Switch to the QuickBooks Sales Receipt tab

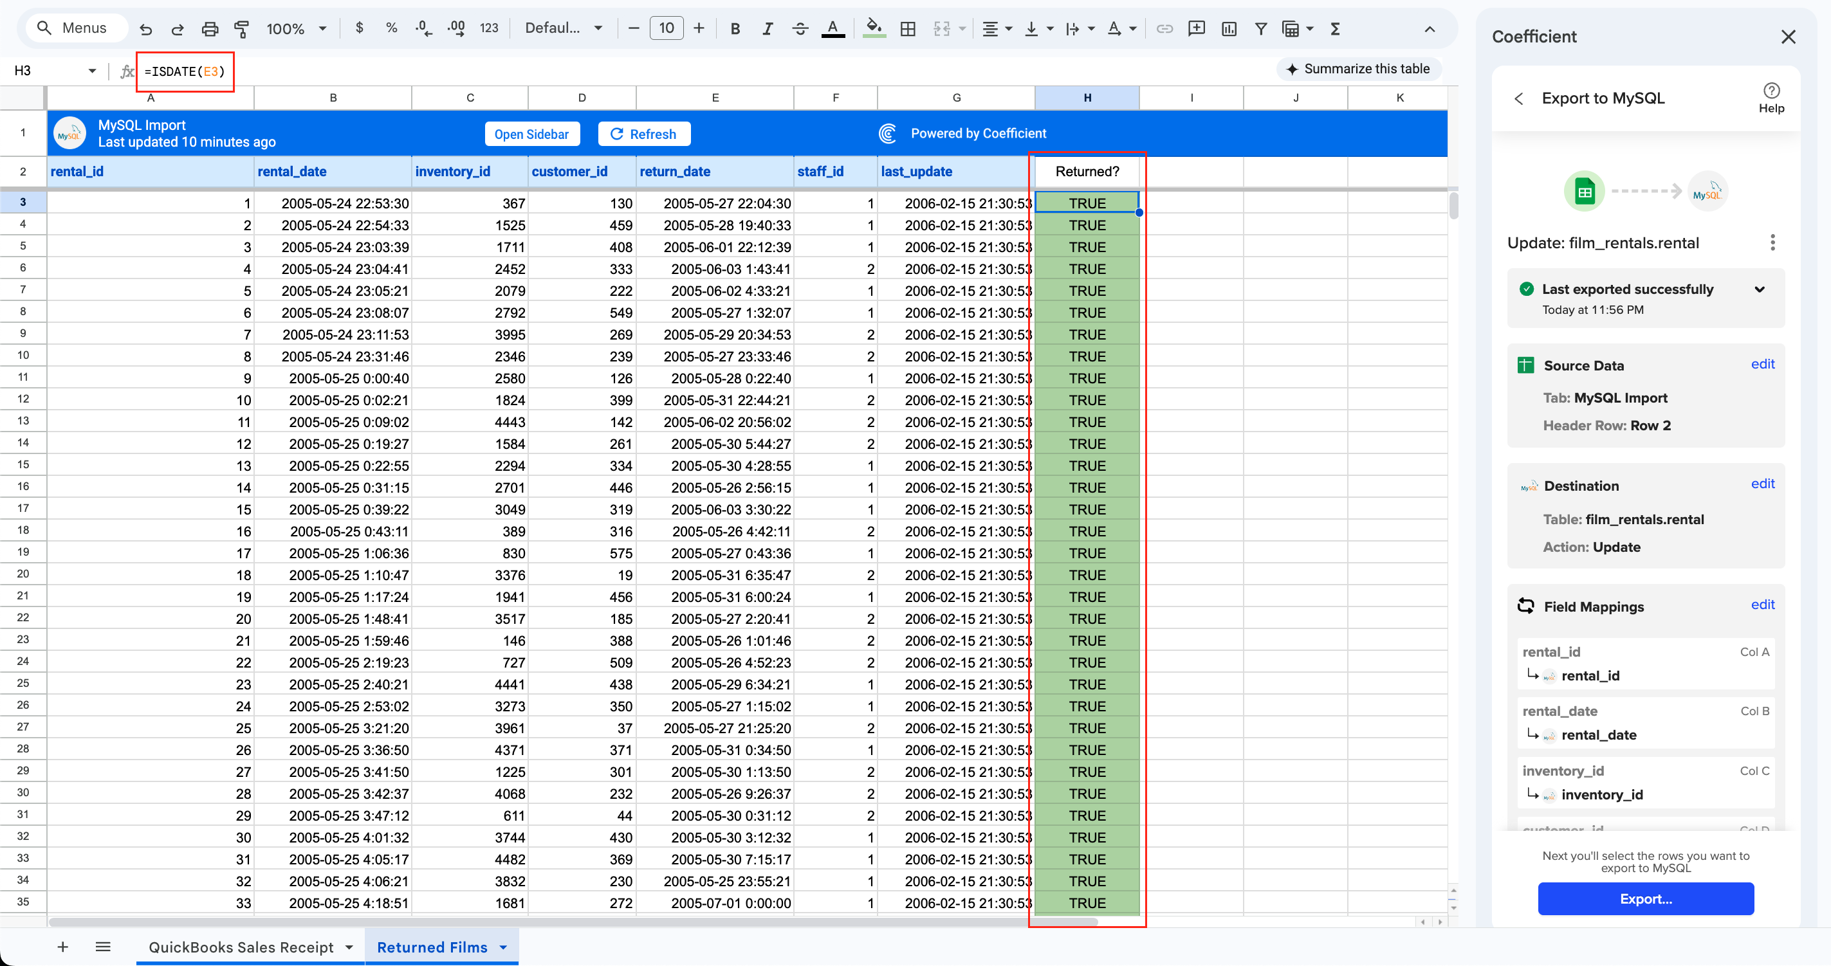[x=242, y=947]
